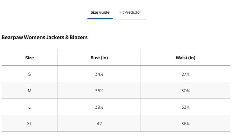Click the Size column header
Viewport: 232px width, 137px height.
[30, 58]
